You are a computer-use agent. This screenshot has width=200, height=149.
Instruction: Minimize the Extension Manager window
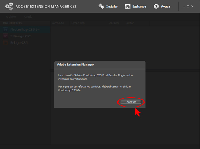(184, 7)
